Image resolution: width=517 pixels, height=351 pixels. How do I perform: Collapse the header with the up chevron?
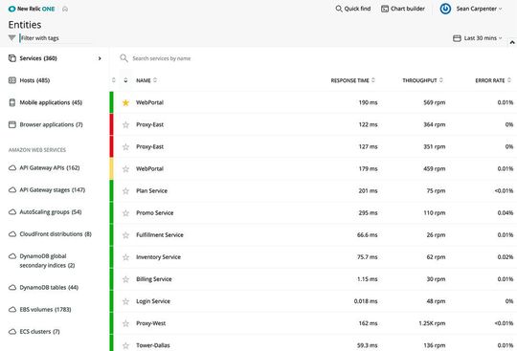click(512, 42)
